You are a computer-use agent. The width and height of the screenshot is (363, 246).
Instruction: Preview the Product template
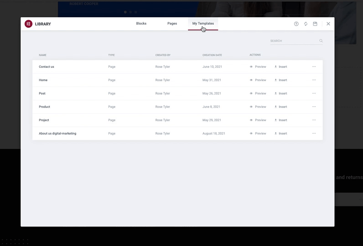click(x=258, y=107)
